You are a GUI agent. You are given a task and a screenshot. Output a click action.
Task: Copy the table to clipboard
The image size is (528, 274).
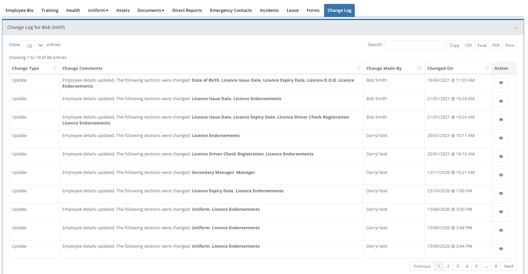454,45
